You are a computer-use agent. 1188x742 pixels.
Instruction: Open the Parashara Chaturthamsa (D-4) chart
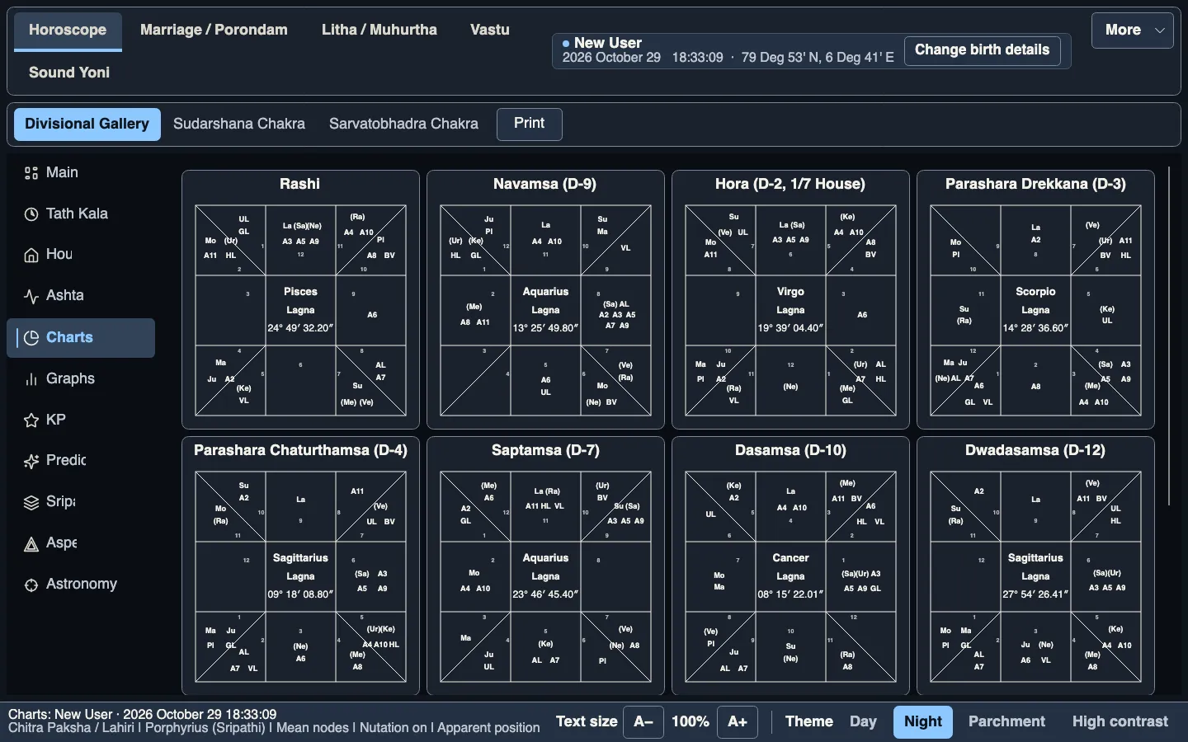[x=300, y=566]
